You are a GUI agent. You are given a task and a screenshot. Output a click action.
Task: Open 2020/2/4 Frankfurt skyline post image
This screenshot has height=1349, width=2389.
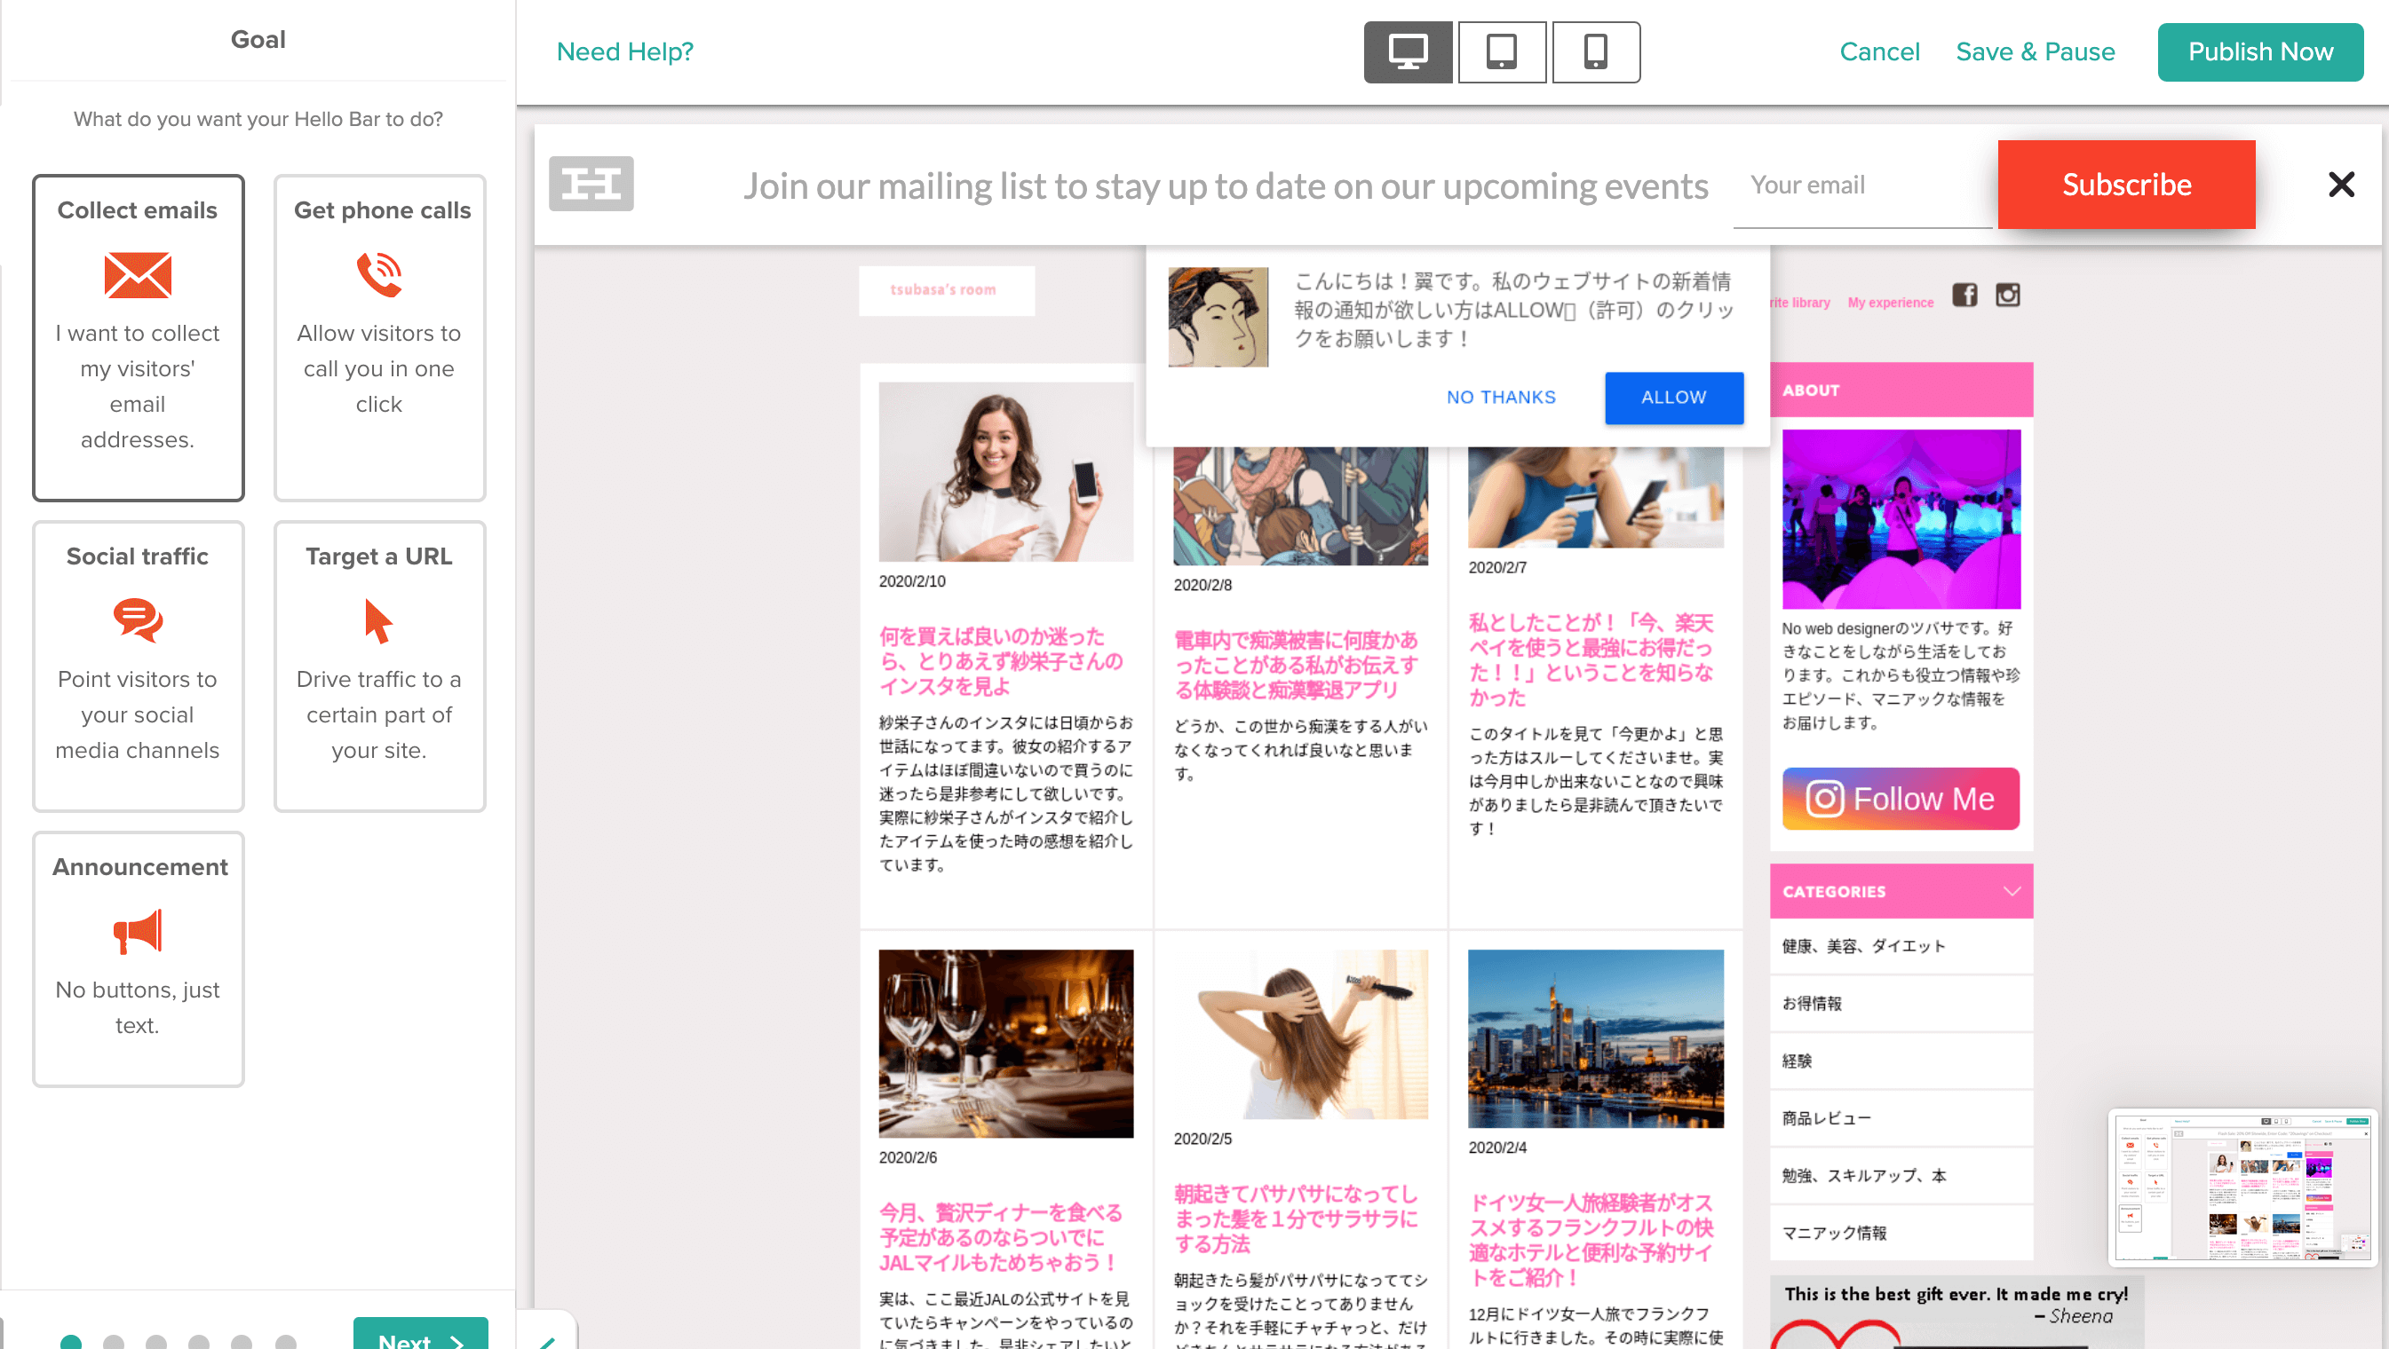click(x=1596, y=1038)
